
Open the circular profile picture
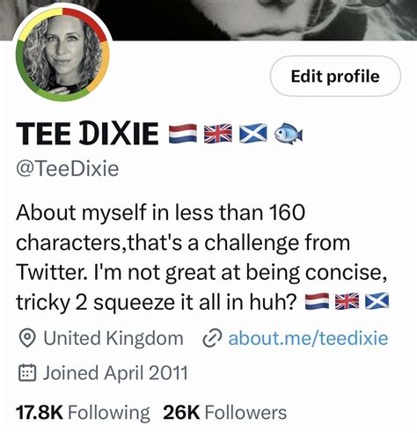coord(62,55)
